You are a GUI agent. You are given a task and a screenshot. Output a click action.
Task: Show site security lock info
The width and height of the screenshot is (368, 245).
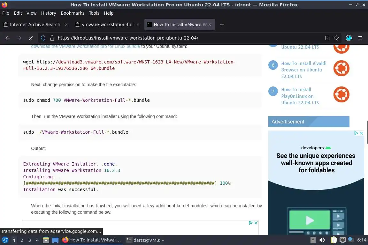click(x=52, y=38)
